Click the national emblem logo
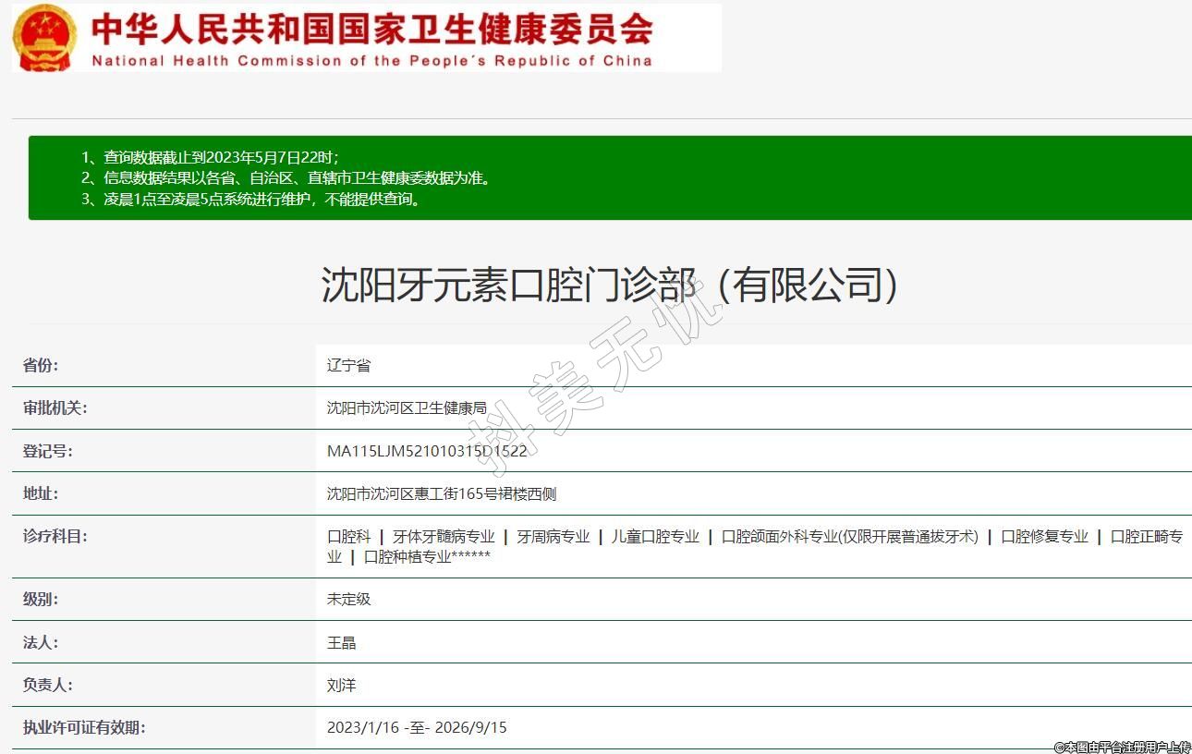The image size is (1192, 754). [x=45, y=39]
